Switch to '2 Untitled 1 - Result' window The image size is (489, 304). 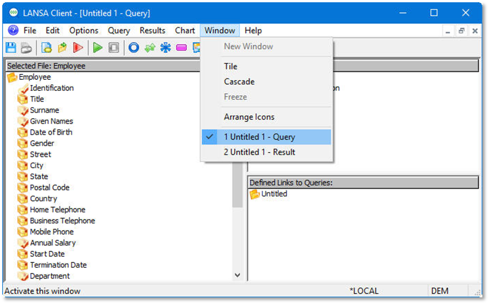[x=267, y=153]
